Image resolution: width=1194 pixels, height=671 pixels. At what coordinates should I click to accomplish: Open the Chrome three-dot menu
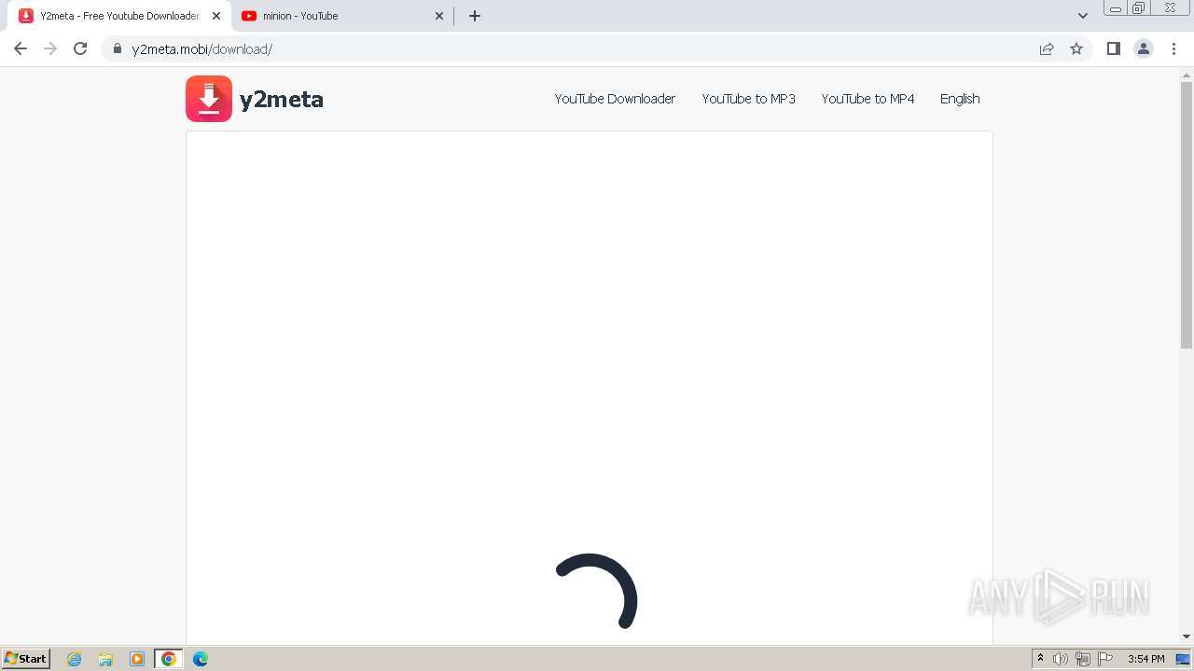pyautogui.click(x=1174, y=48)
